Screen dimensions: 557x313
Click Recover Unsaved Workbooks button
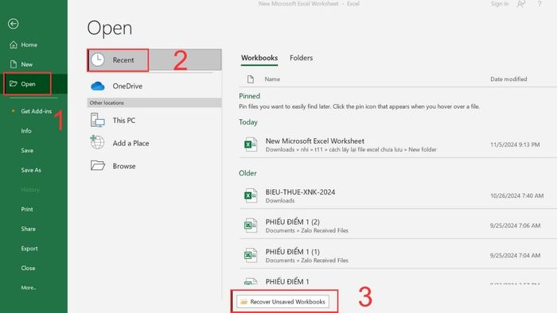pyautogui.click(x=283, y=302)
